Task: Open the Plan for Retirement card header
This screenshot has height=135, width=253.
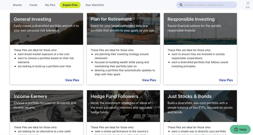Action: coord(123,29)
